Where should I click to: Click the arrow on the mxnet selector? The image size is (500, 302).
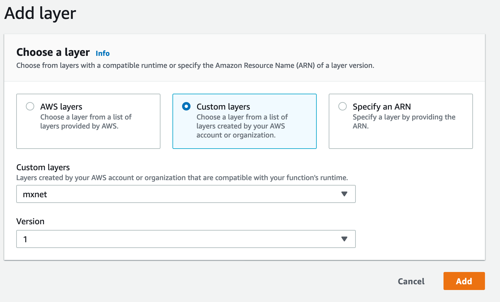[344, 194]
